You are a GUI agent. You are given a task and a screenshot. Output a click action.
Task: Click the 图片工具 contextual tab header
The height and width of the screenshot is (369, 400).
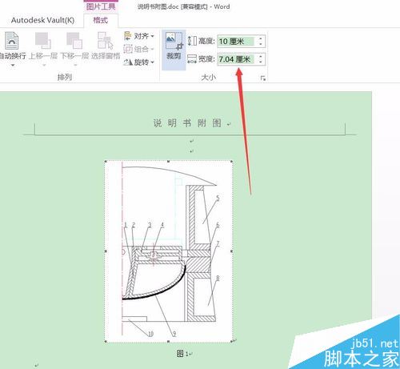(101, 6)
